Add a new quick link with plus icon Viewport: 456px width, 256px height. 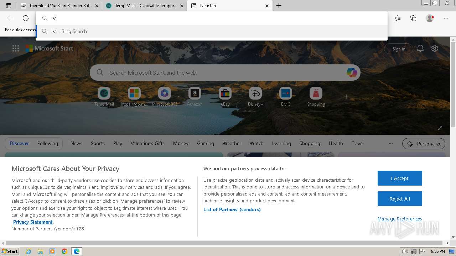[x=346, y=96]
